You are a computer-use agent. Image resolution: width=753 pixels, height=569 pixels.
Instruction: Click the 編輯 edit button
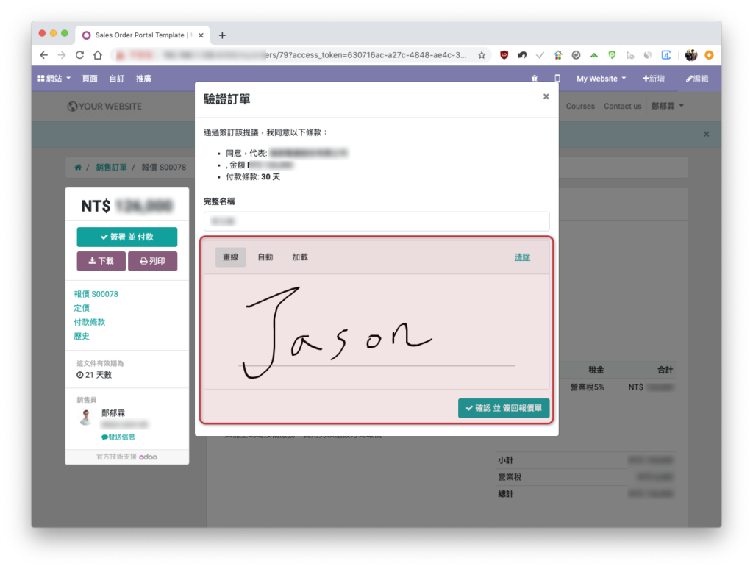(x=697, y=78)
